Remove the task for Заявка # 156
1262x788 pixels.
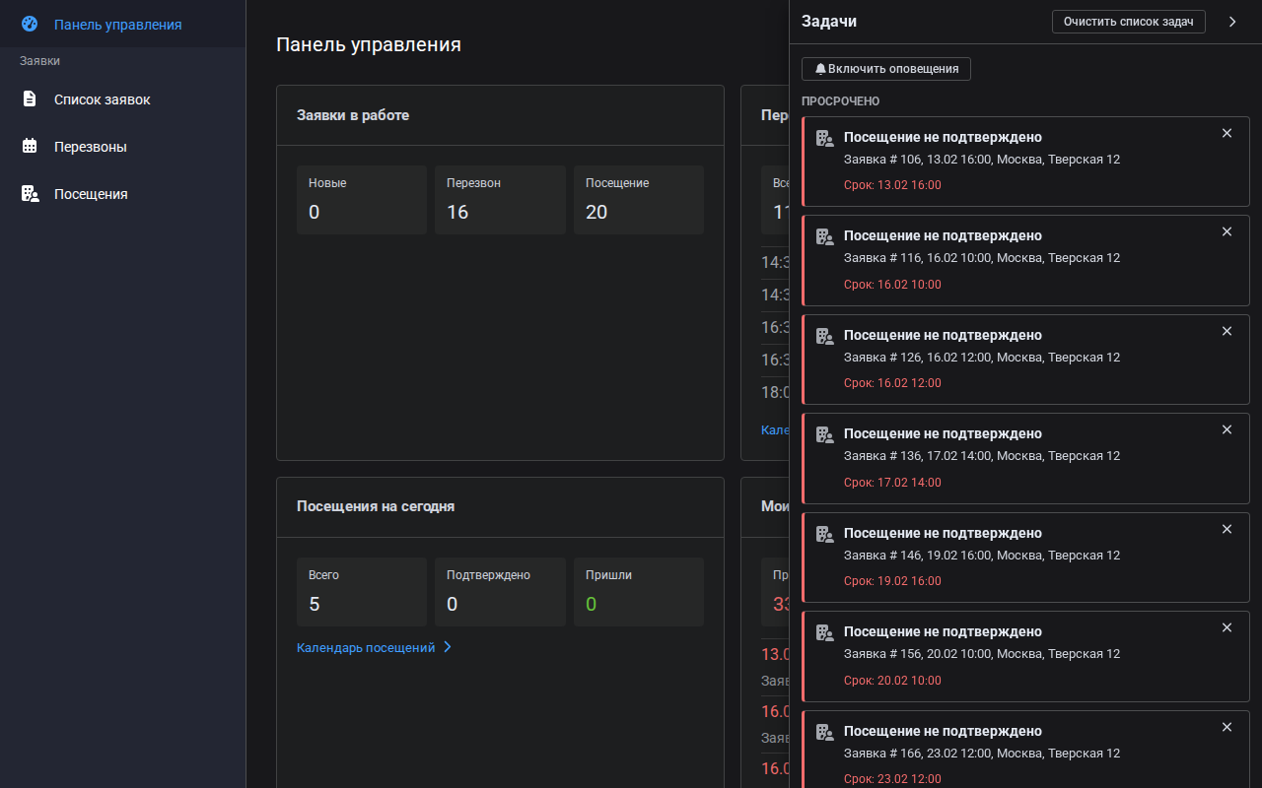pos(1227,627)
